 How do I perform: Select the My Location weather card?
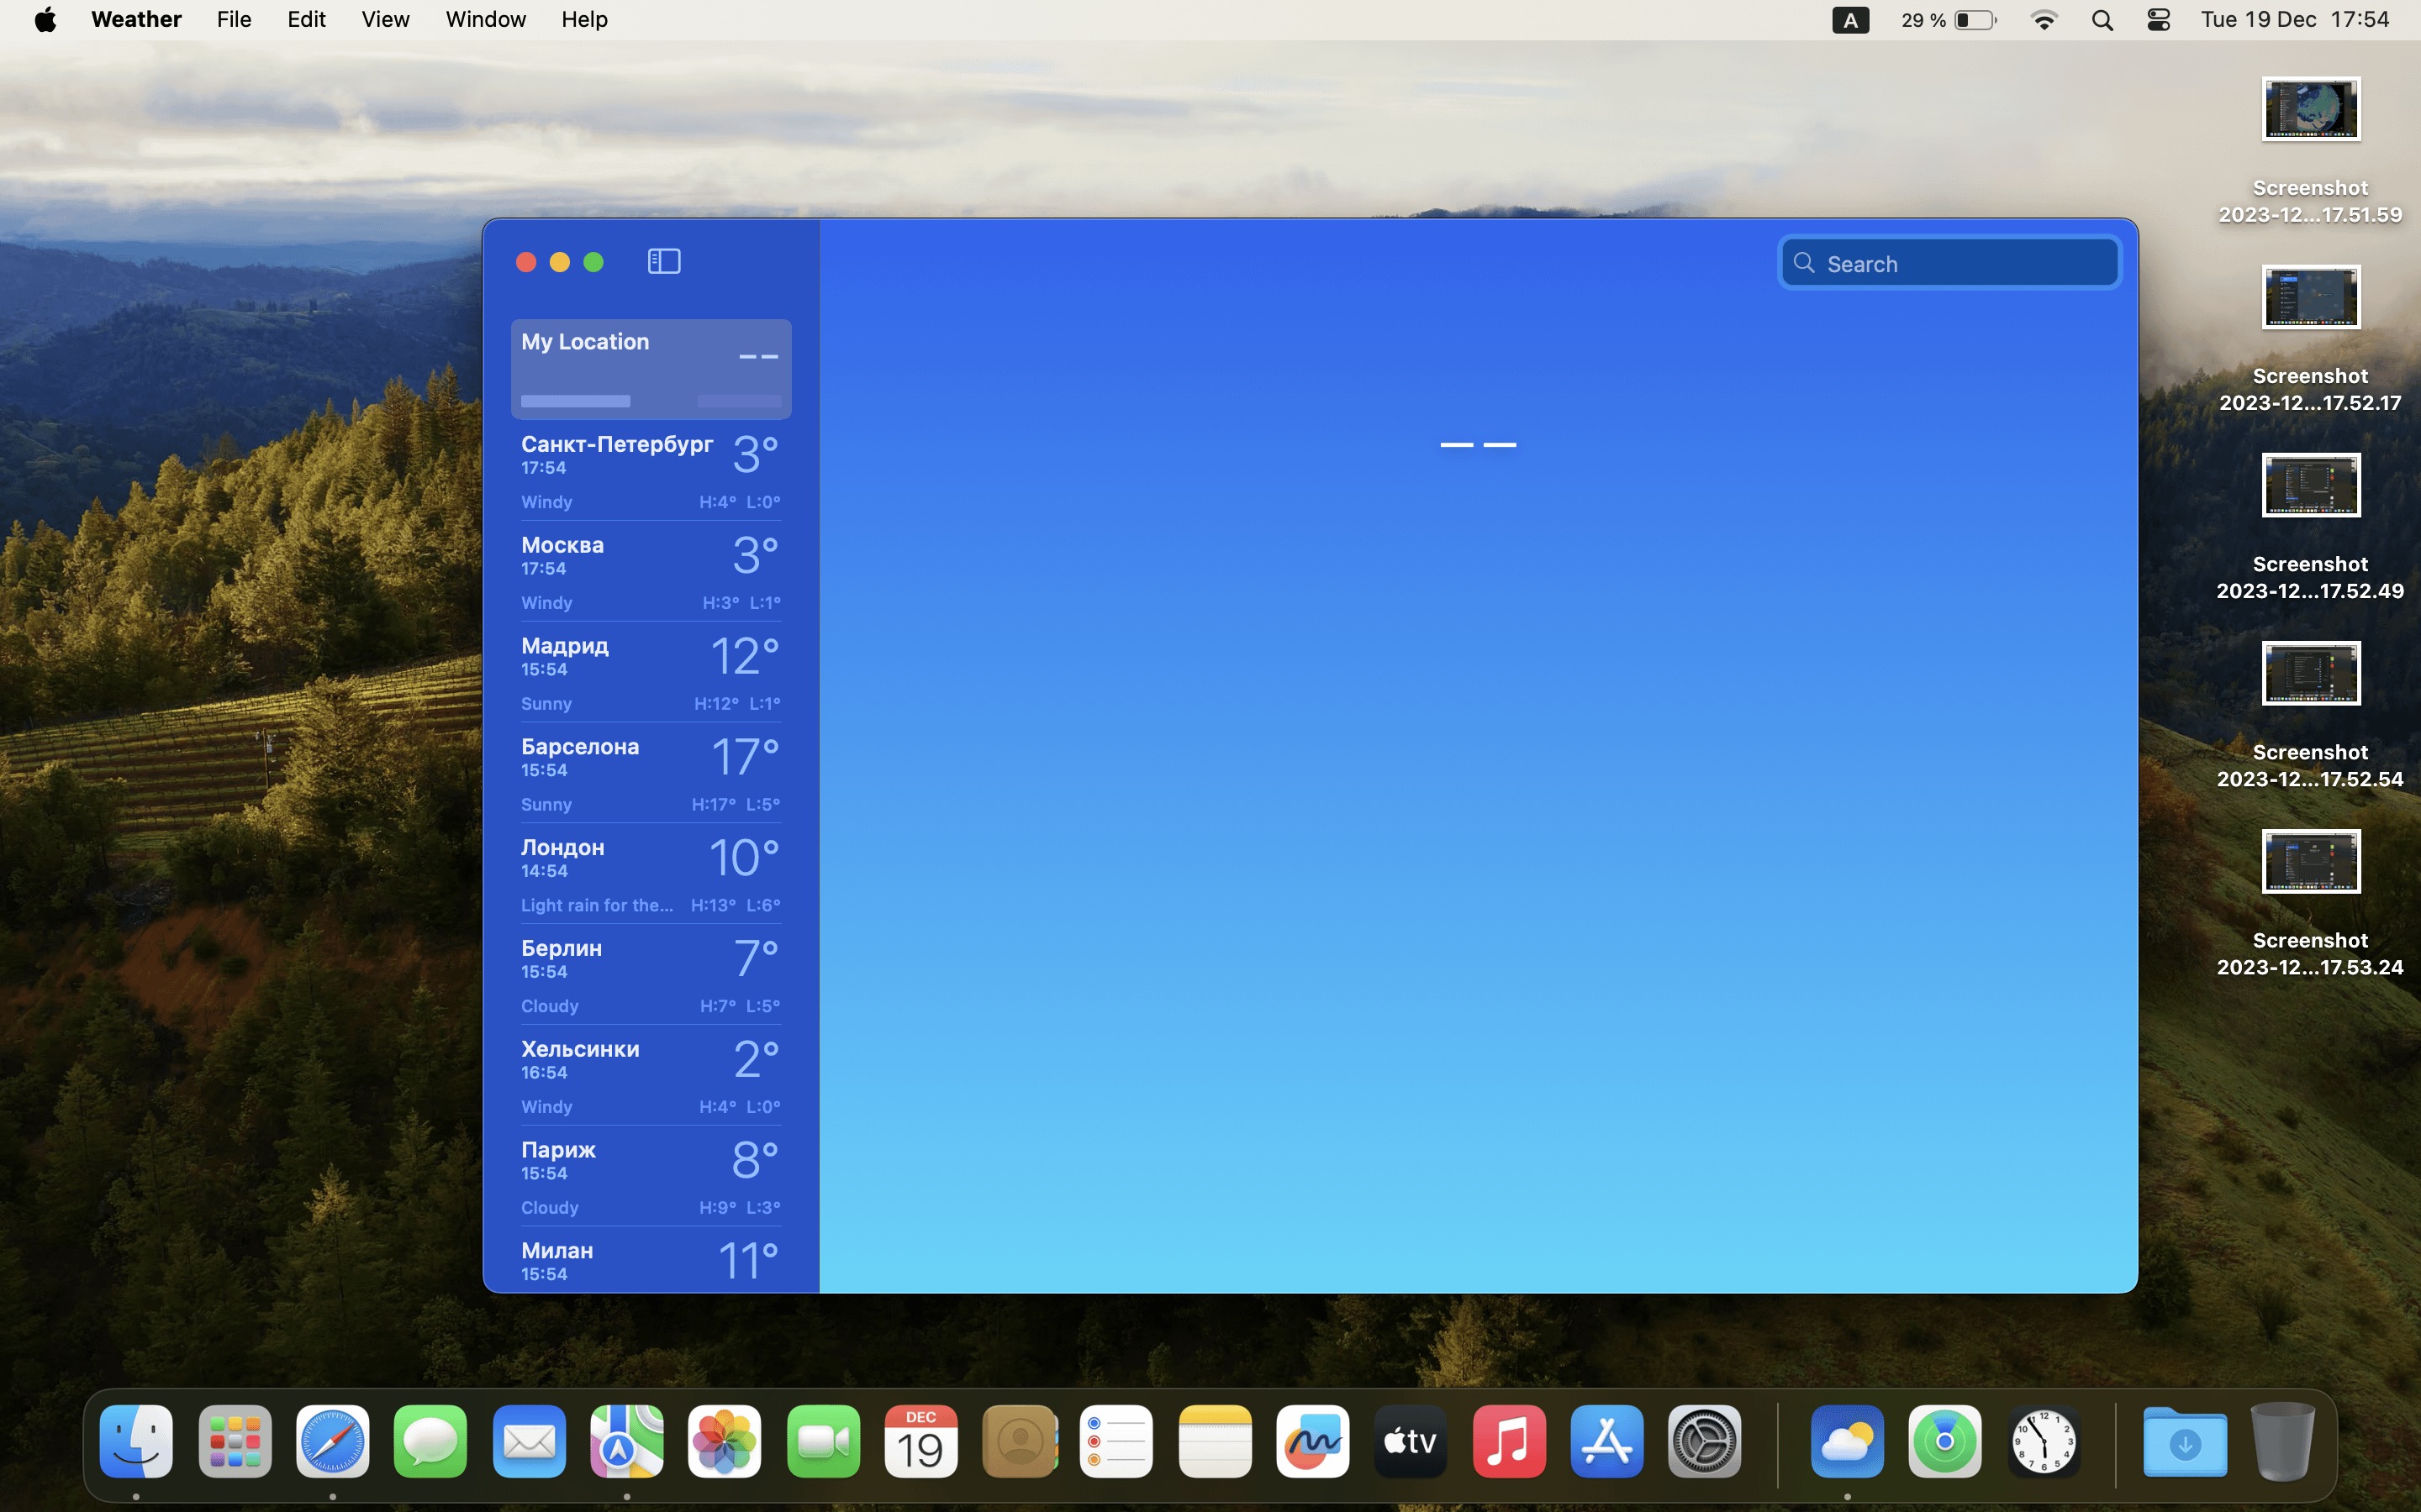tap(651, 369)
